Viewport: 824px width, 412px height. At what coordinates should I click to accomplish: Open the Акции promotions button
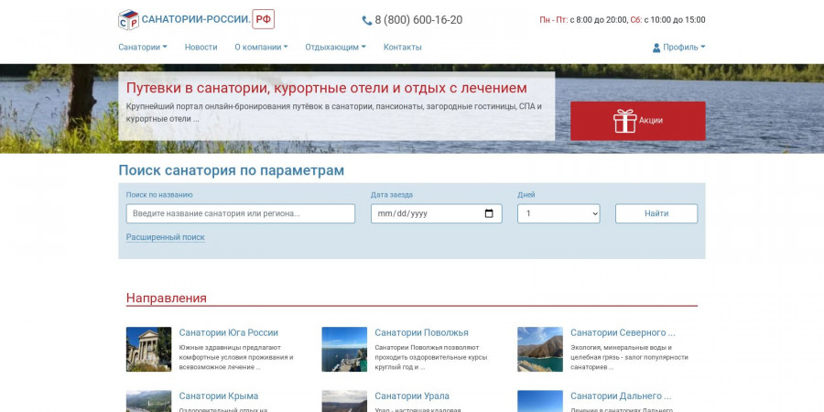click(x=638, y=121)
